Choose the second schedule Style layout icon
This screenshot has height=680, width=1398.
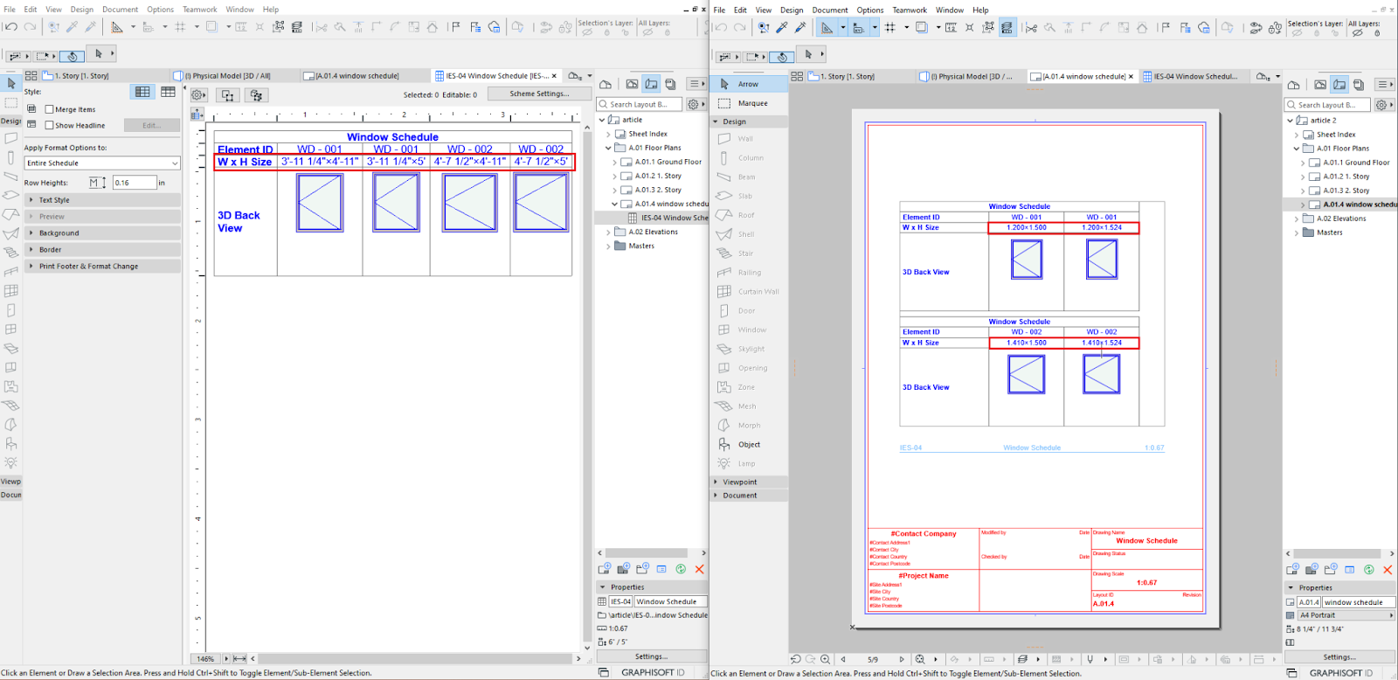(168, 92)
